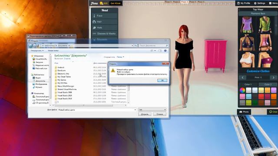Open the file type filter dropdown

pyautogui.click(x=152, y=110)
